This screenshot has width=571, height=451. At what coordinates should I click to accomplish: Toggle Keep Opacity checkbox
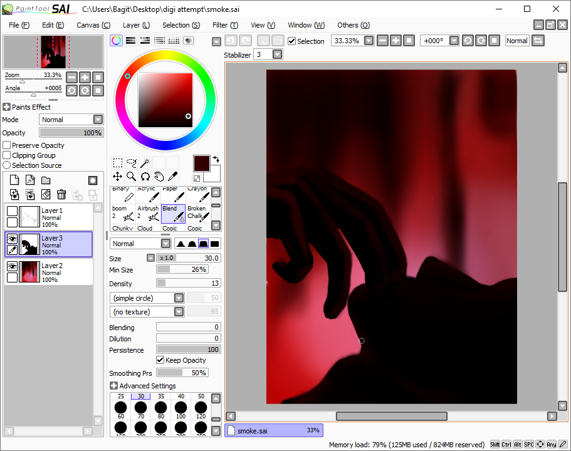tap(160, 360)
